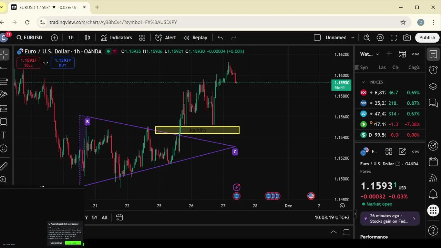Viewport: 441px width, 248px height.
Task: Maximize the bottom panel
Action: click(347, 232)
